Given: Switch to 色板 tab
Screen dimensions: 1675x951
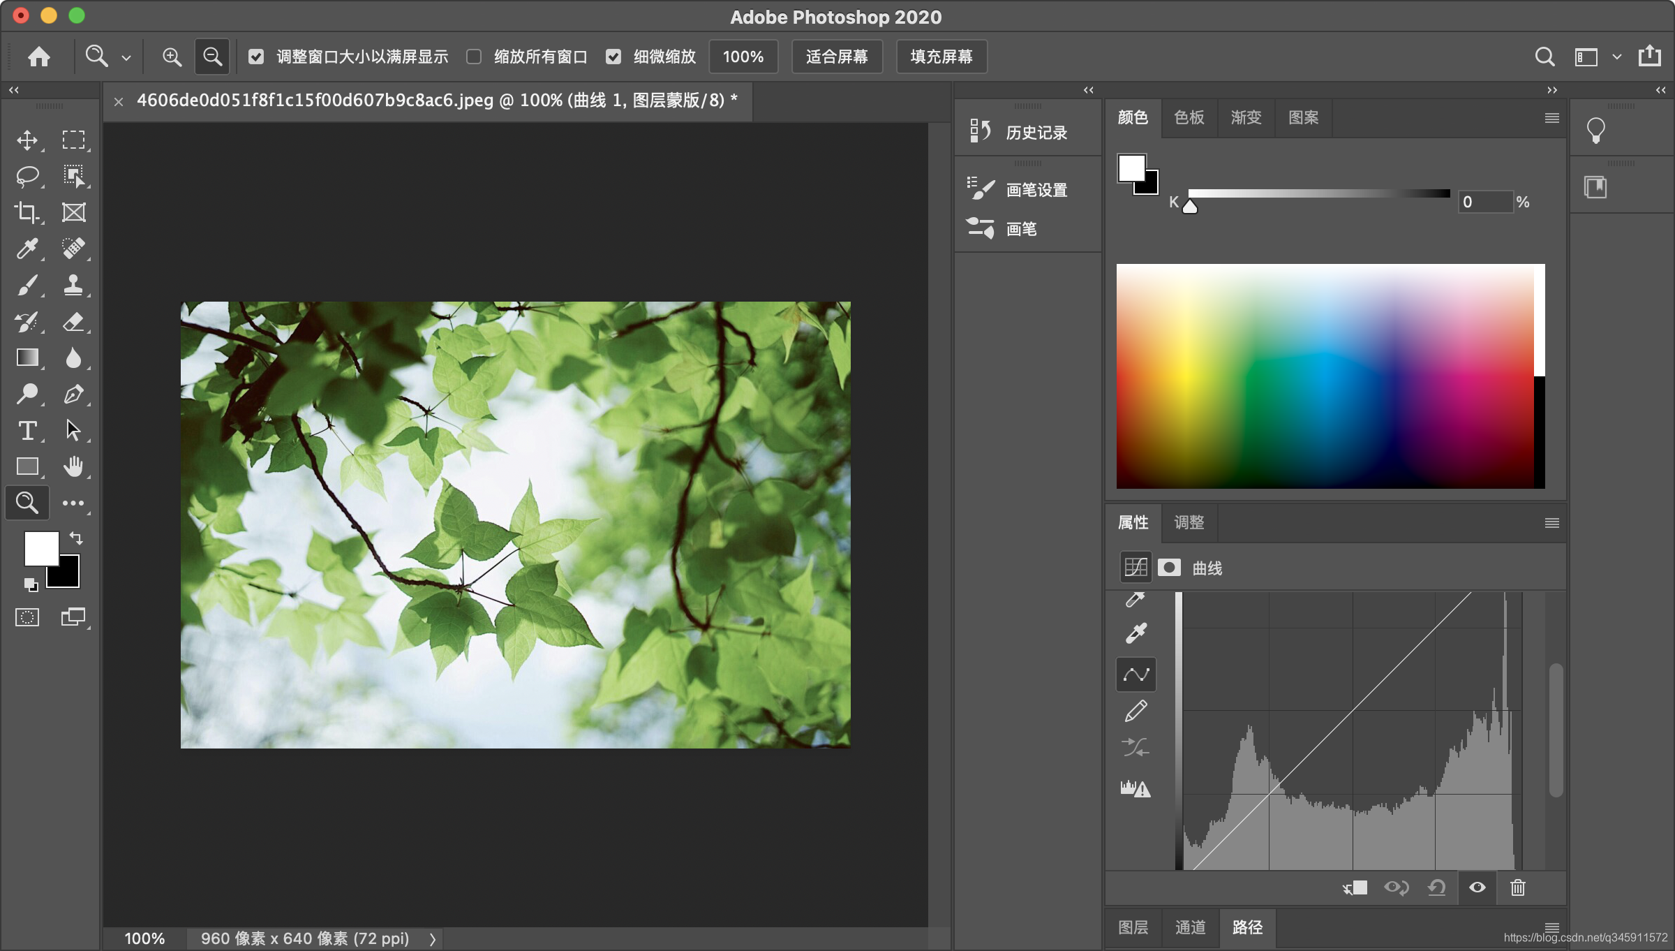Looking at the screenshot, I should coord(1189,117).
